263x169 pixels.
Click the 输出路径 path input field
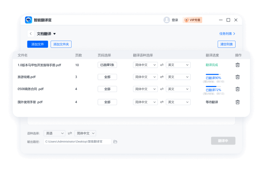[x=77, y=142]
